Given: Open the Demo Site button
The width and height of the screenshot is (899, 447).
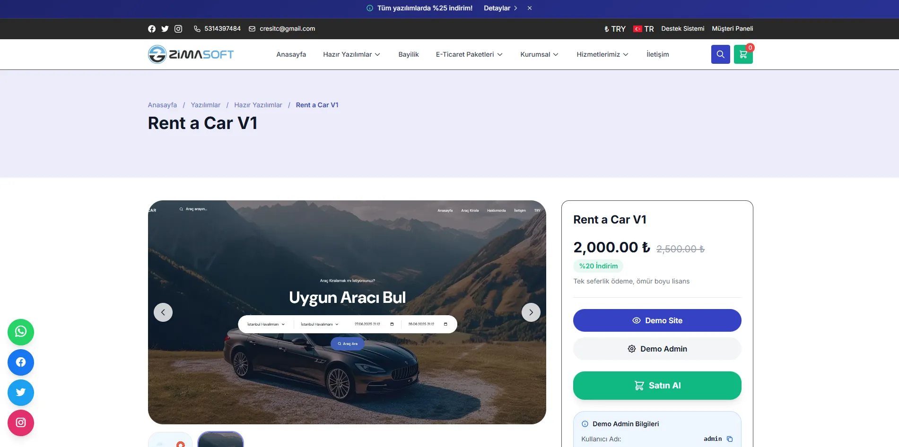Looking at the screenshot, I should (657, 320).
